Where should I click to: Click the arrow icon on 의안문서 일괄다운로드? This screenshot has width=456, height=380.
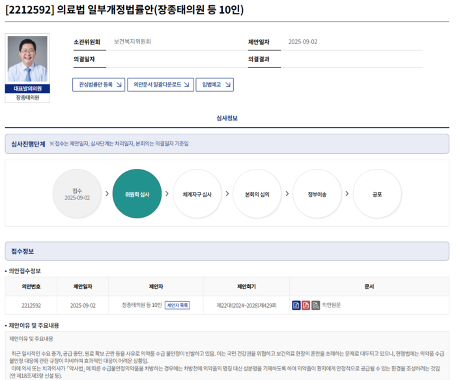(186, 85)
